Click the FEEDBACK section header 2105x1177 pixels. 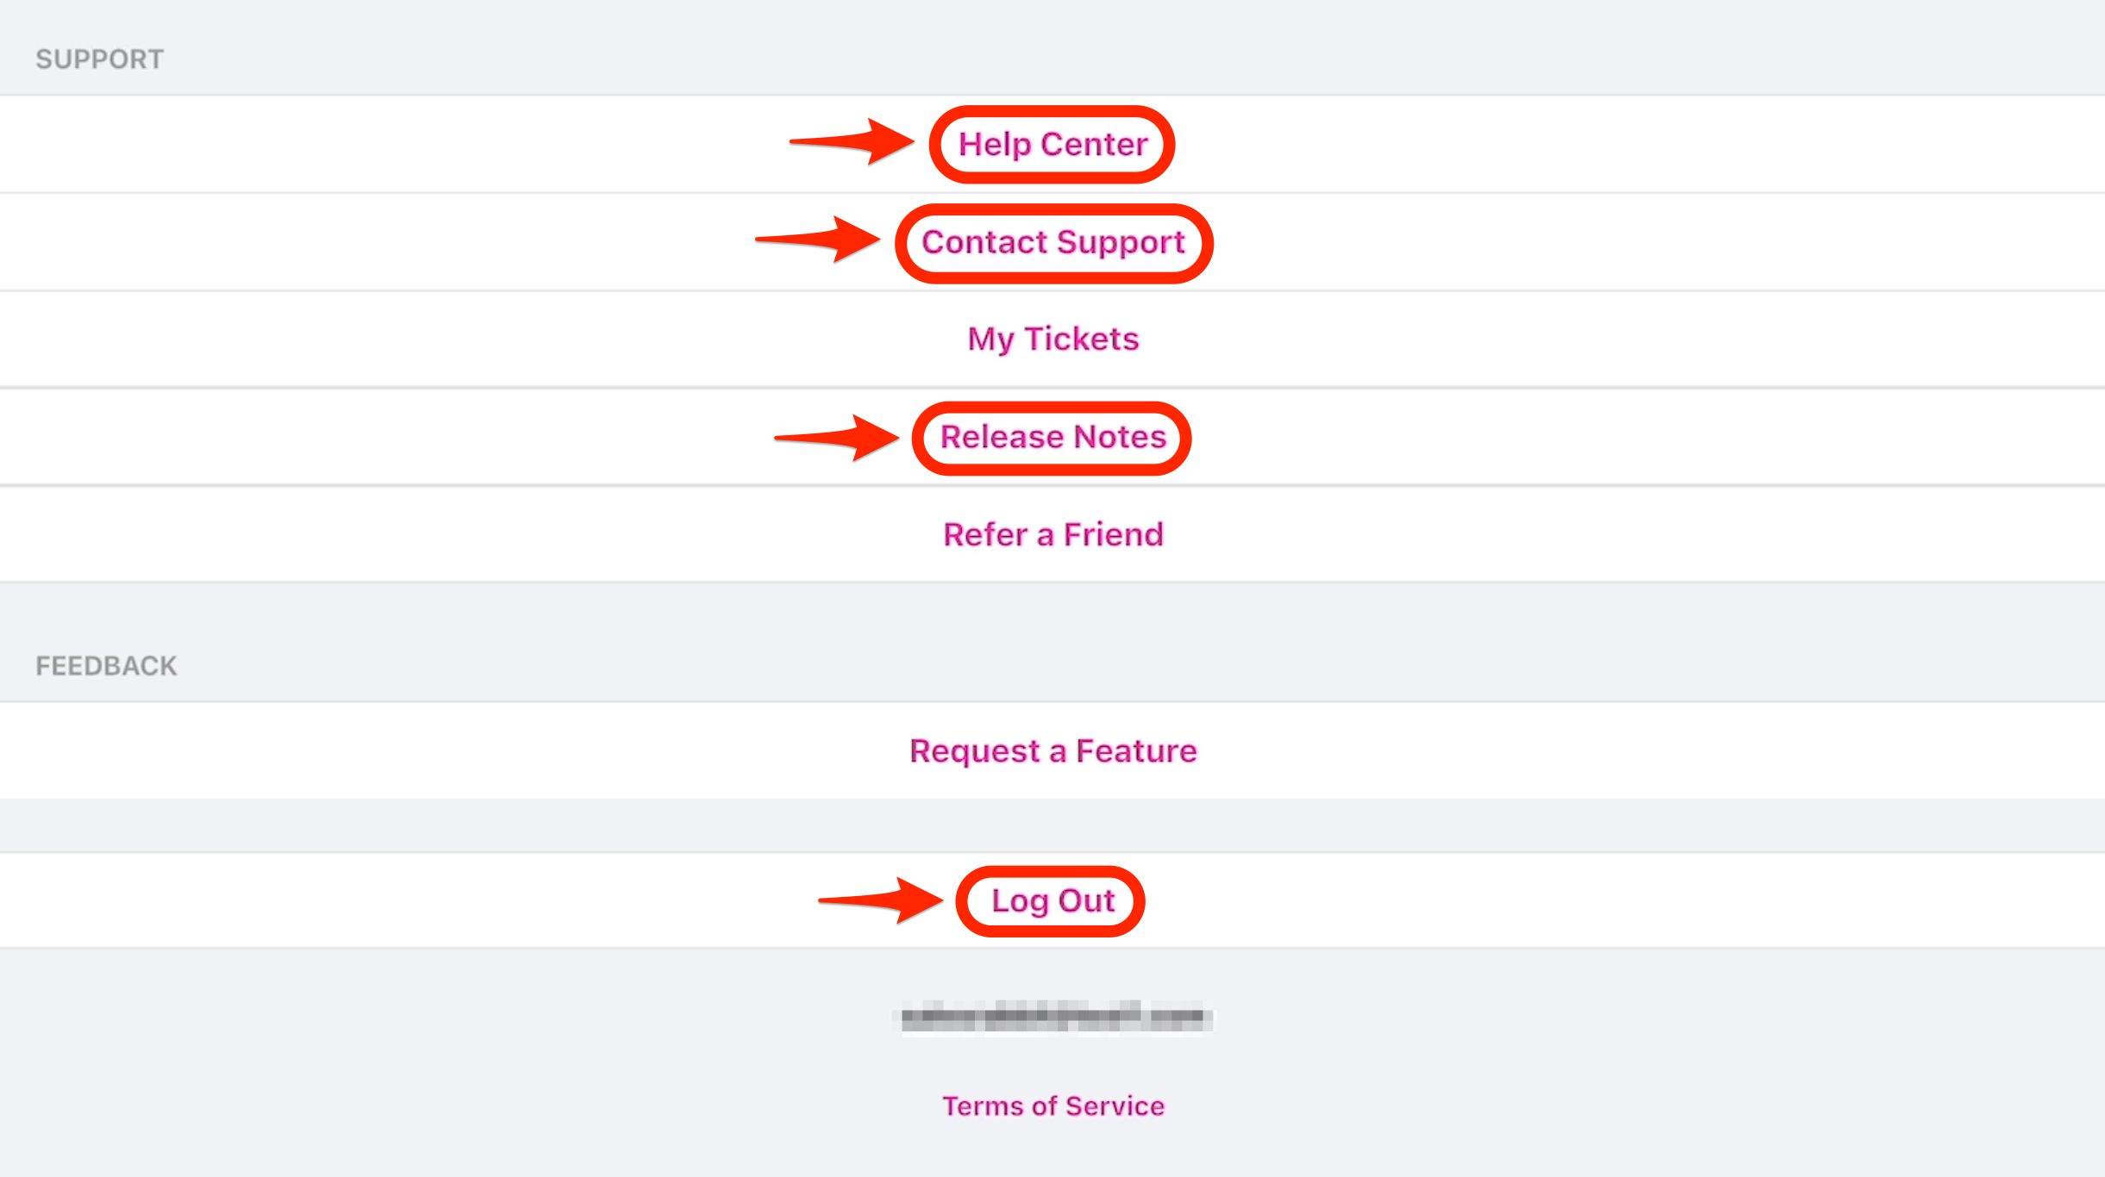pos(106,666)
